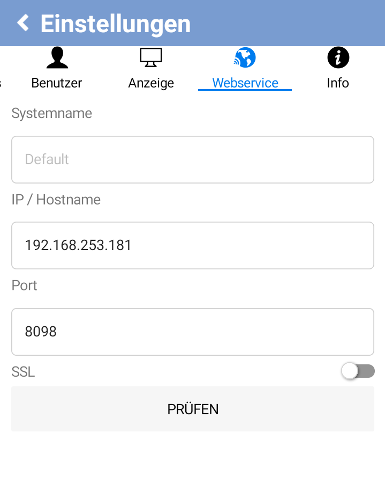Screen dimensions: 385x484
Task: Tap the Webservice globe icon
Action: pos(245,58)
